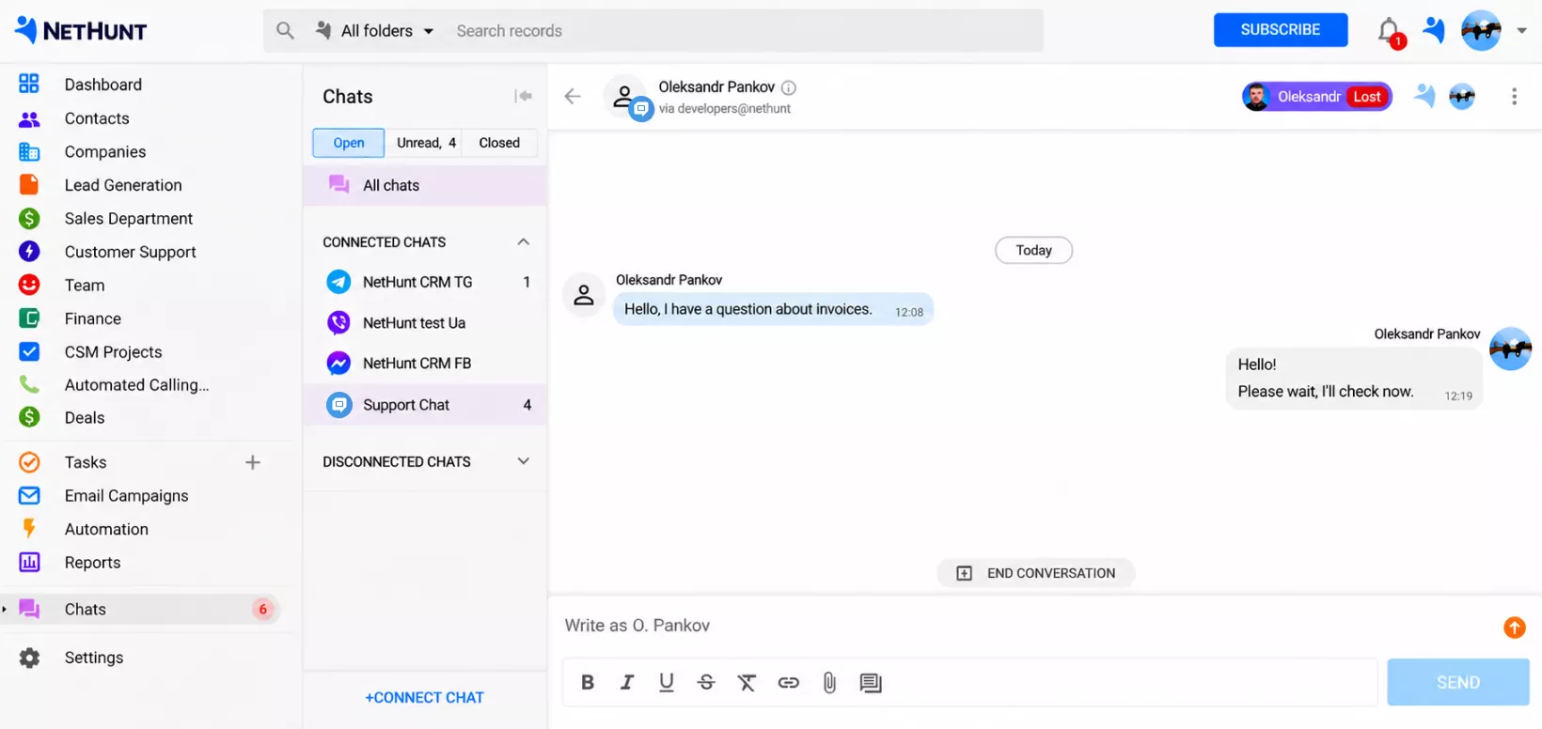Open the account avatar dropdown arrow
The height and width of the screenshot is (729, 1542).
point(1522,30)
